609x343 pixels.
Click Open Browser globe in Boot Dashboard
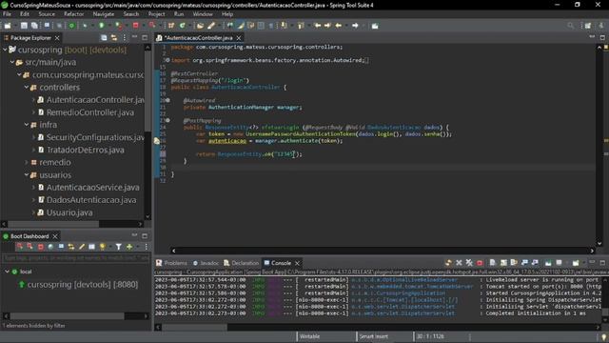(50, 247)
